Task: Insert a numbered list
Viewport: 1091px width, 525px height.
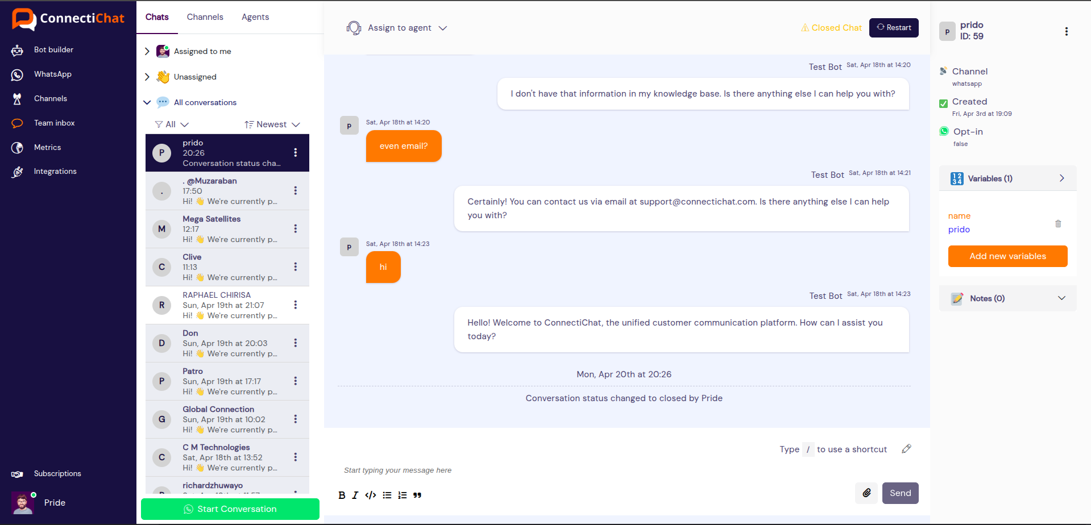Action: click(403, 495)
